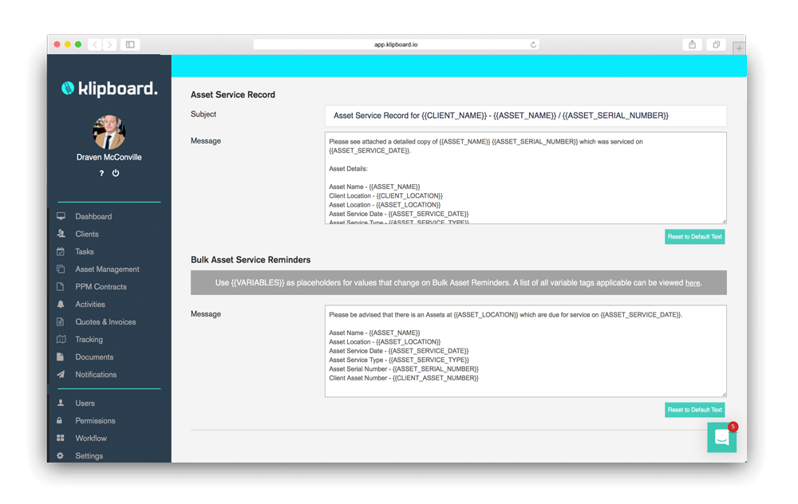Click the Asset Service Record Subject field
Image resolution: width=798 pixels, height=504 pixels.
click(x=526, y=116)
